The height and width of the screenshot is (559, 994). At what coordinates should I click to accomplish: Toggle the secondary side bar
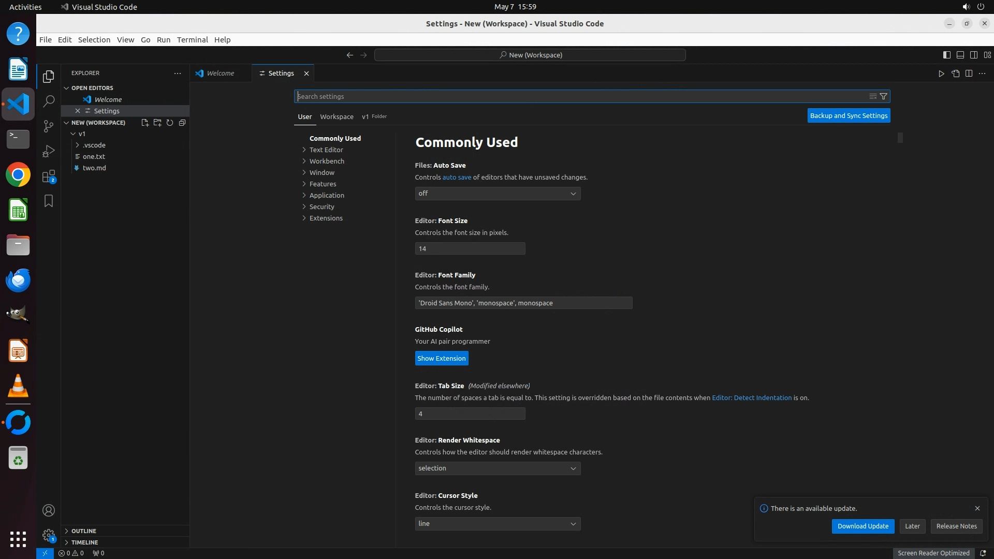click(973, 55)
